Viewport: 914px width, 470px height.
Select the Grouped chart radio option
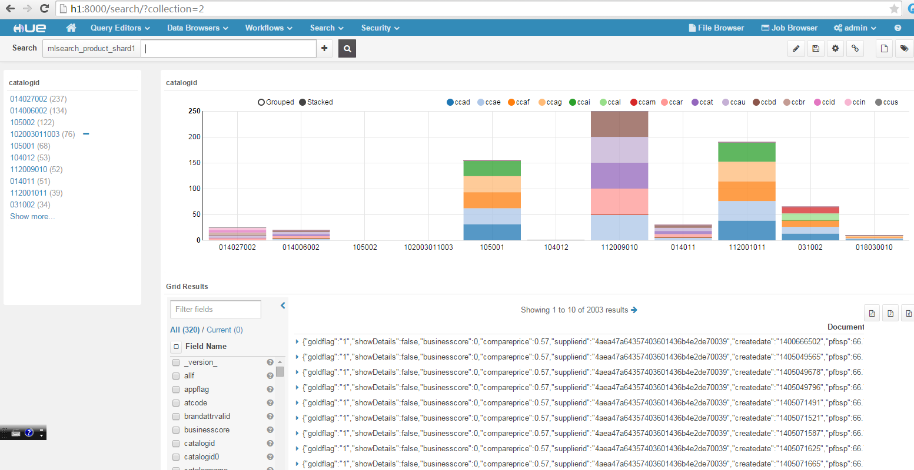[x=261, y=102]
